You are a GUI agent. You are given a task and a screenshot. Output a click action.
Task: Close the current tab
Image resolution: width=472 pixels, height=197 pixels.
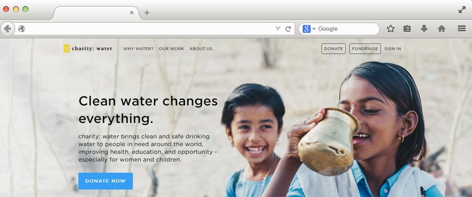(x=132, y=12)
